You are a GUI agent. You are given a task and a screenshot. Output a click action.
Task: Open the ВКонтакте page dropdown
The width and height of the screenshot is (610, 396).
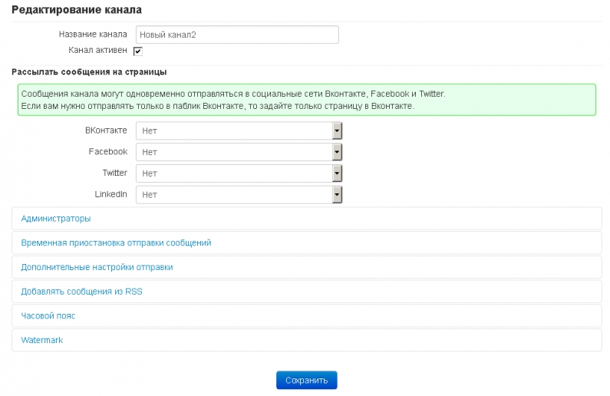[239, 130]
